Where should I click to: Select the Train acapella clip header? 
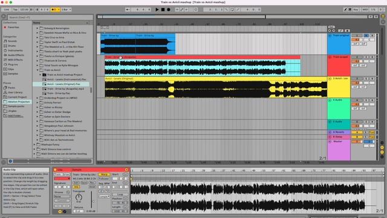pyautogui.click(x=203, y=57)
